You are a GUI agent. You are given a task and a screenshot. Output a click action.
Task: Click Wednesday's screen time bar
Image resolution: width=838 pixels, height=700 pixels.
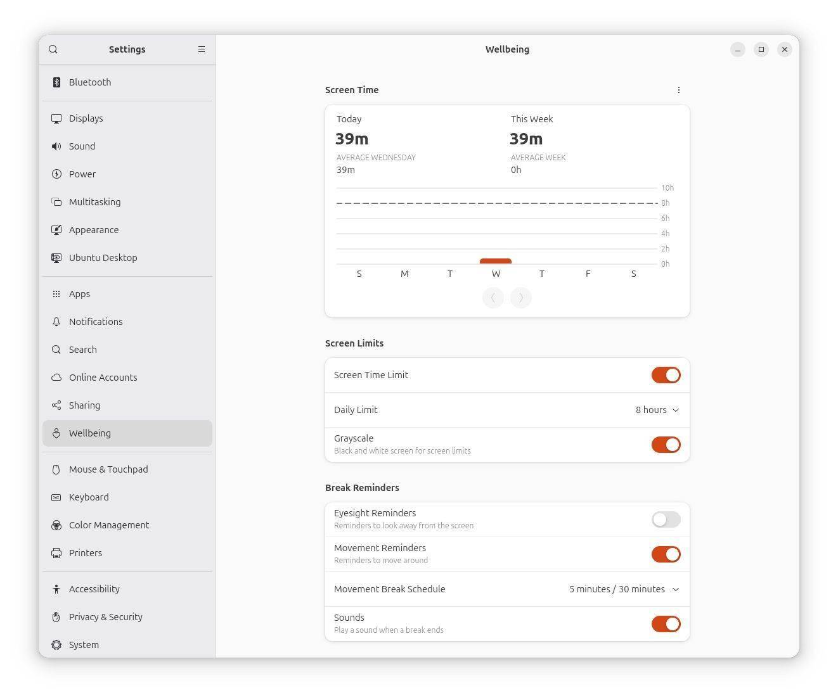pyautogui.click(x=496, y=261)
